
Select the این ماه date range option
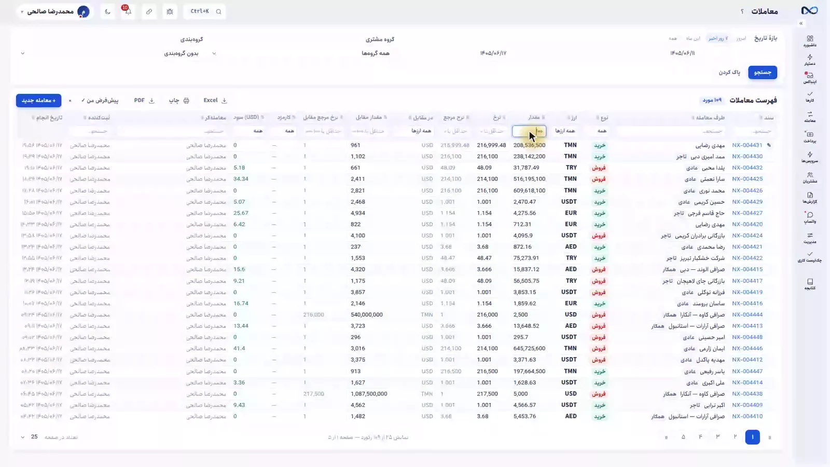693,38
